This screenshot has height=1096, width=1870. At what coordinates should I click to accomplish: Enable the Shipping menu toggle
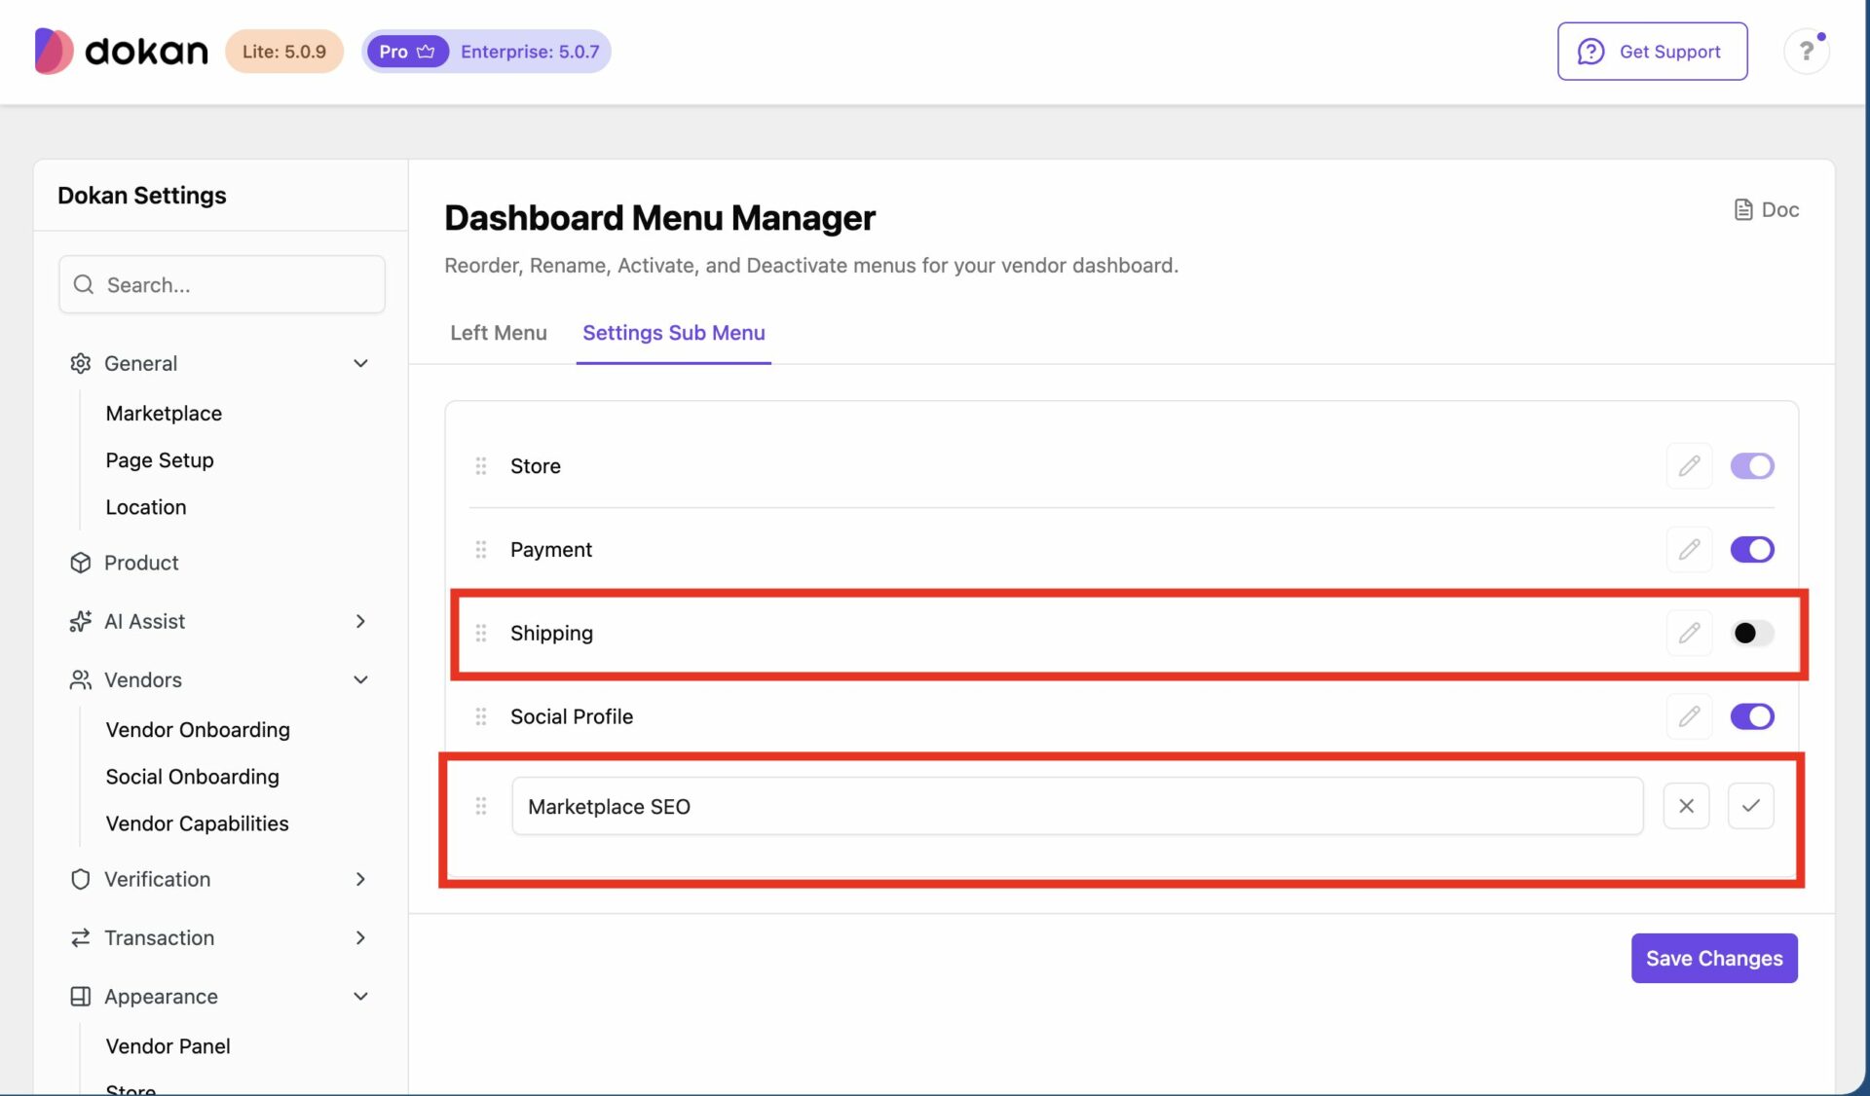pyautogui.click(x=1751, y=634)
